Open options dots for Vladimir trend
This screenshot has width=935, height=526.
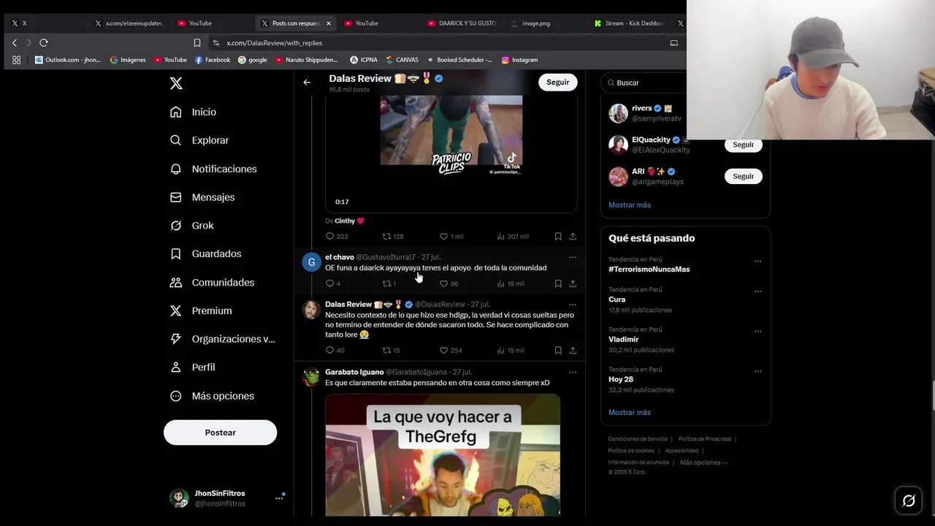click(x=757, y=331)
